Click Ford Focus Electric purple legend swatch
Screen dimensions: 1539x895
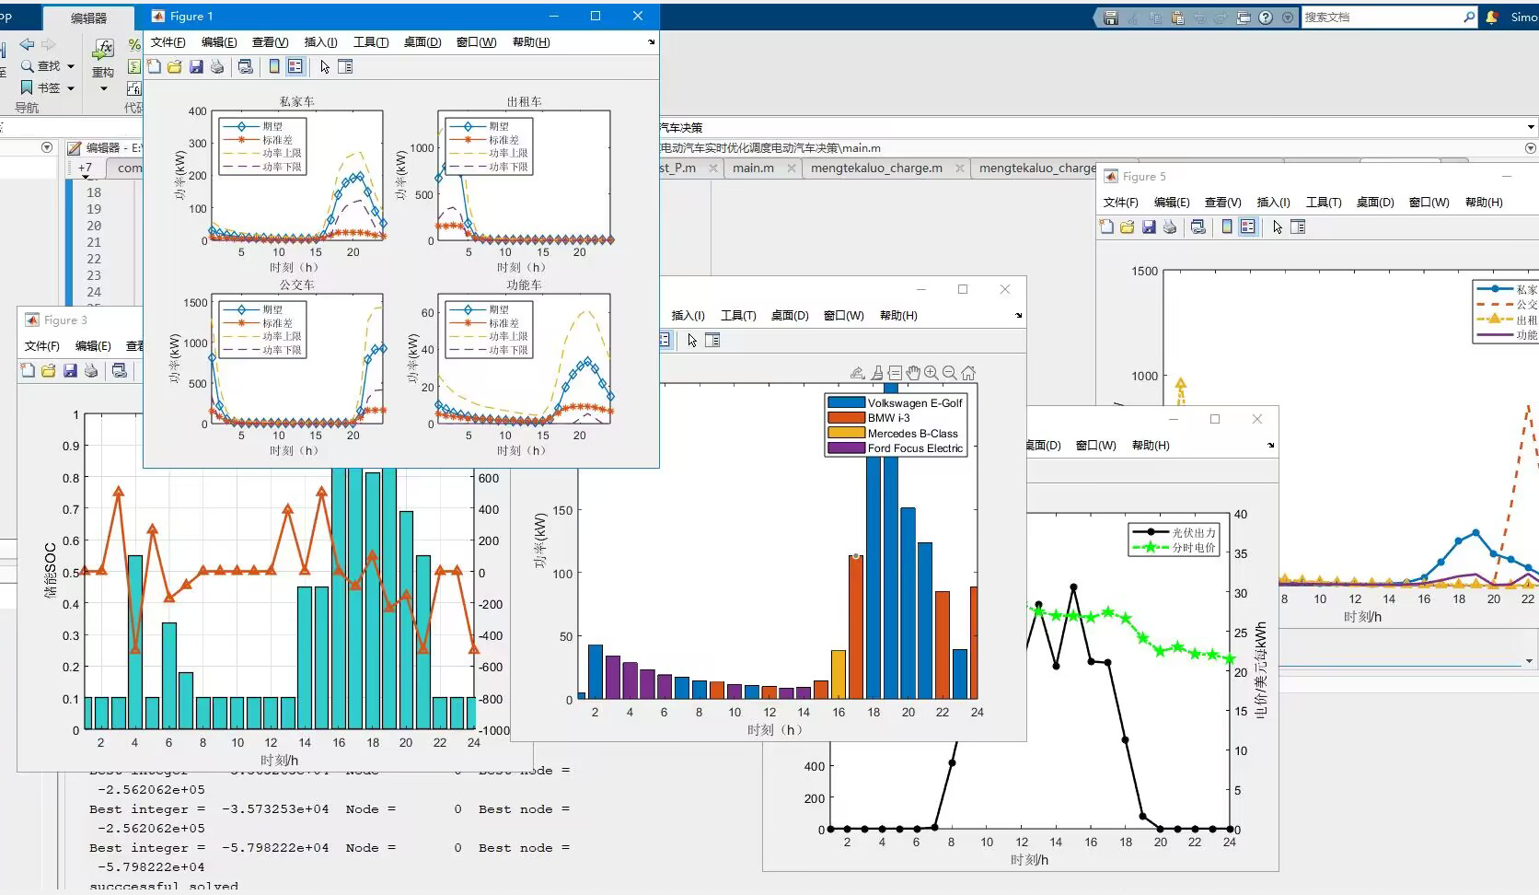[x=846, y=448]
